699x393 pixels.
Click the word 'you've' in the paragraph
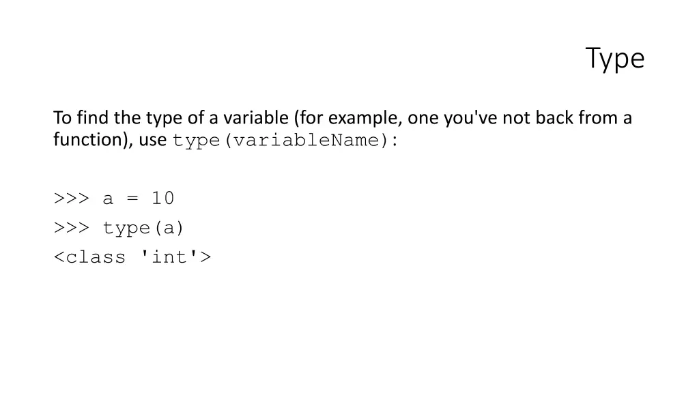point(470,118)
